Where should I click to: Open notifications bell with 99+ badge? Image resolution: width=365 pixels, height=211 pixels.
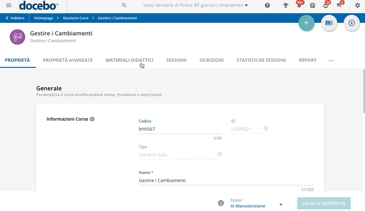(x=299, y=5)
